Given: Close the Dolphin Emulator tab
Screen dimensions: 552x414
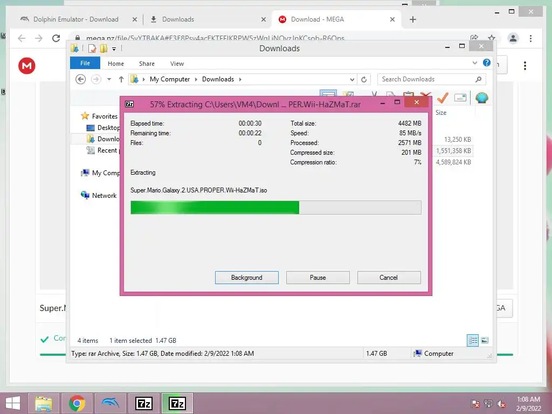Looking at the screenshot, I should (x=134, y=19).
